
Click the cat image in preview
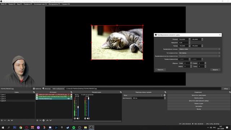[117, 43]
